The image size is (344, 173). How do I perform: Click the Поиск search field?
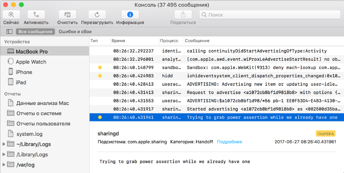click(x=270, y=15)
